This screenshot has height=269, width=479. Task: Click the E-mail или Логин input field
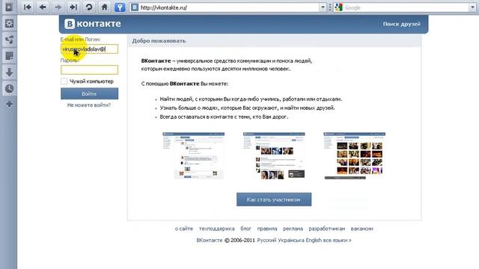(x=89, y=49)
